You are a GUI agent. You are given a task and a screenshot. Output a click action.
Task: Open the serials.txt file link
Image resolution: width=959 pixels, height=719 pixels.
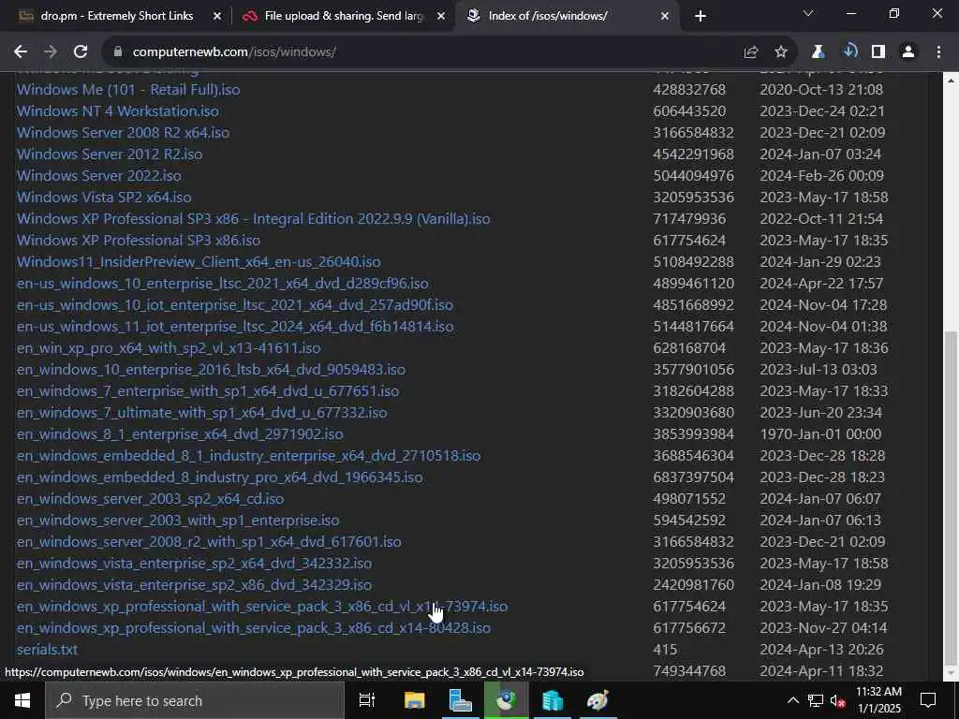pos(47,650)
